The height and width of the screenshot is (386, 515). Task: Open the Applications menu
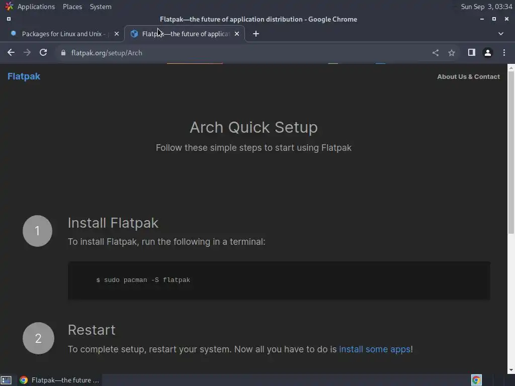pyautogui.click(x=36, y=7)
